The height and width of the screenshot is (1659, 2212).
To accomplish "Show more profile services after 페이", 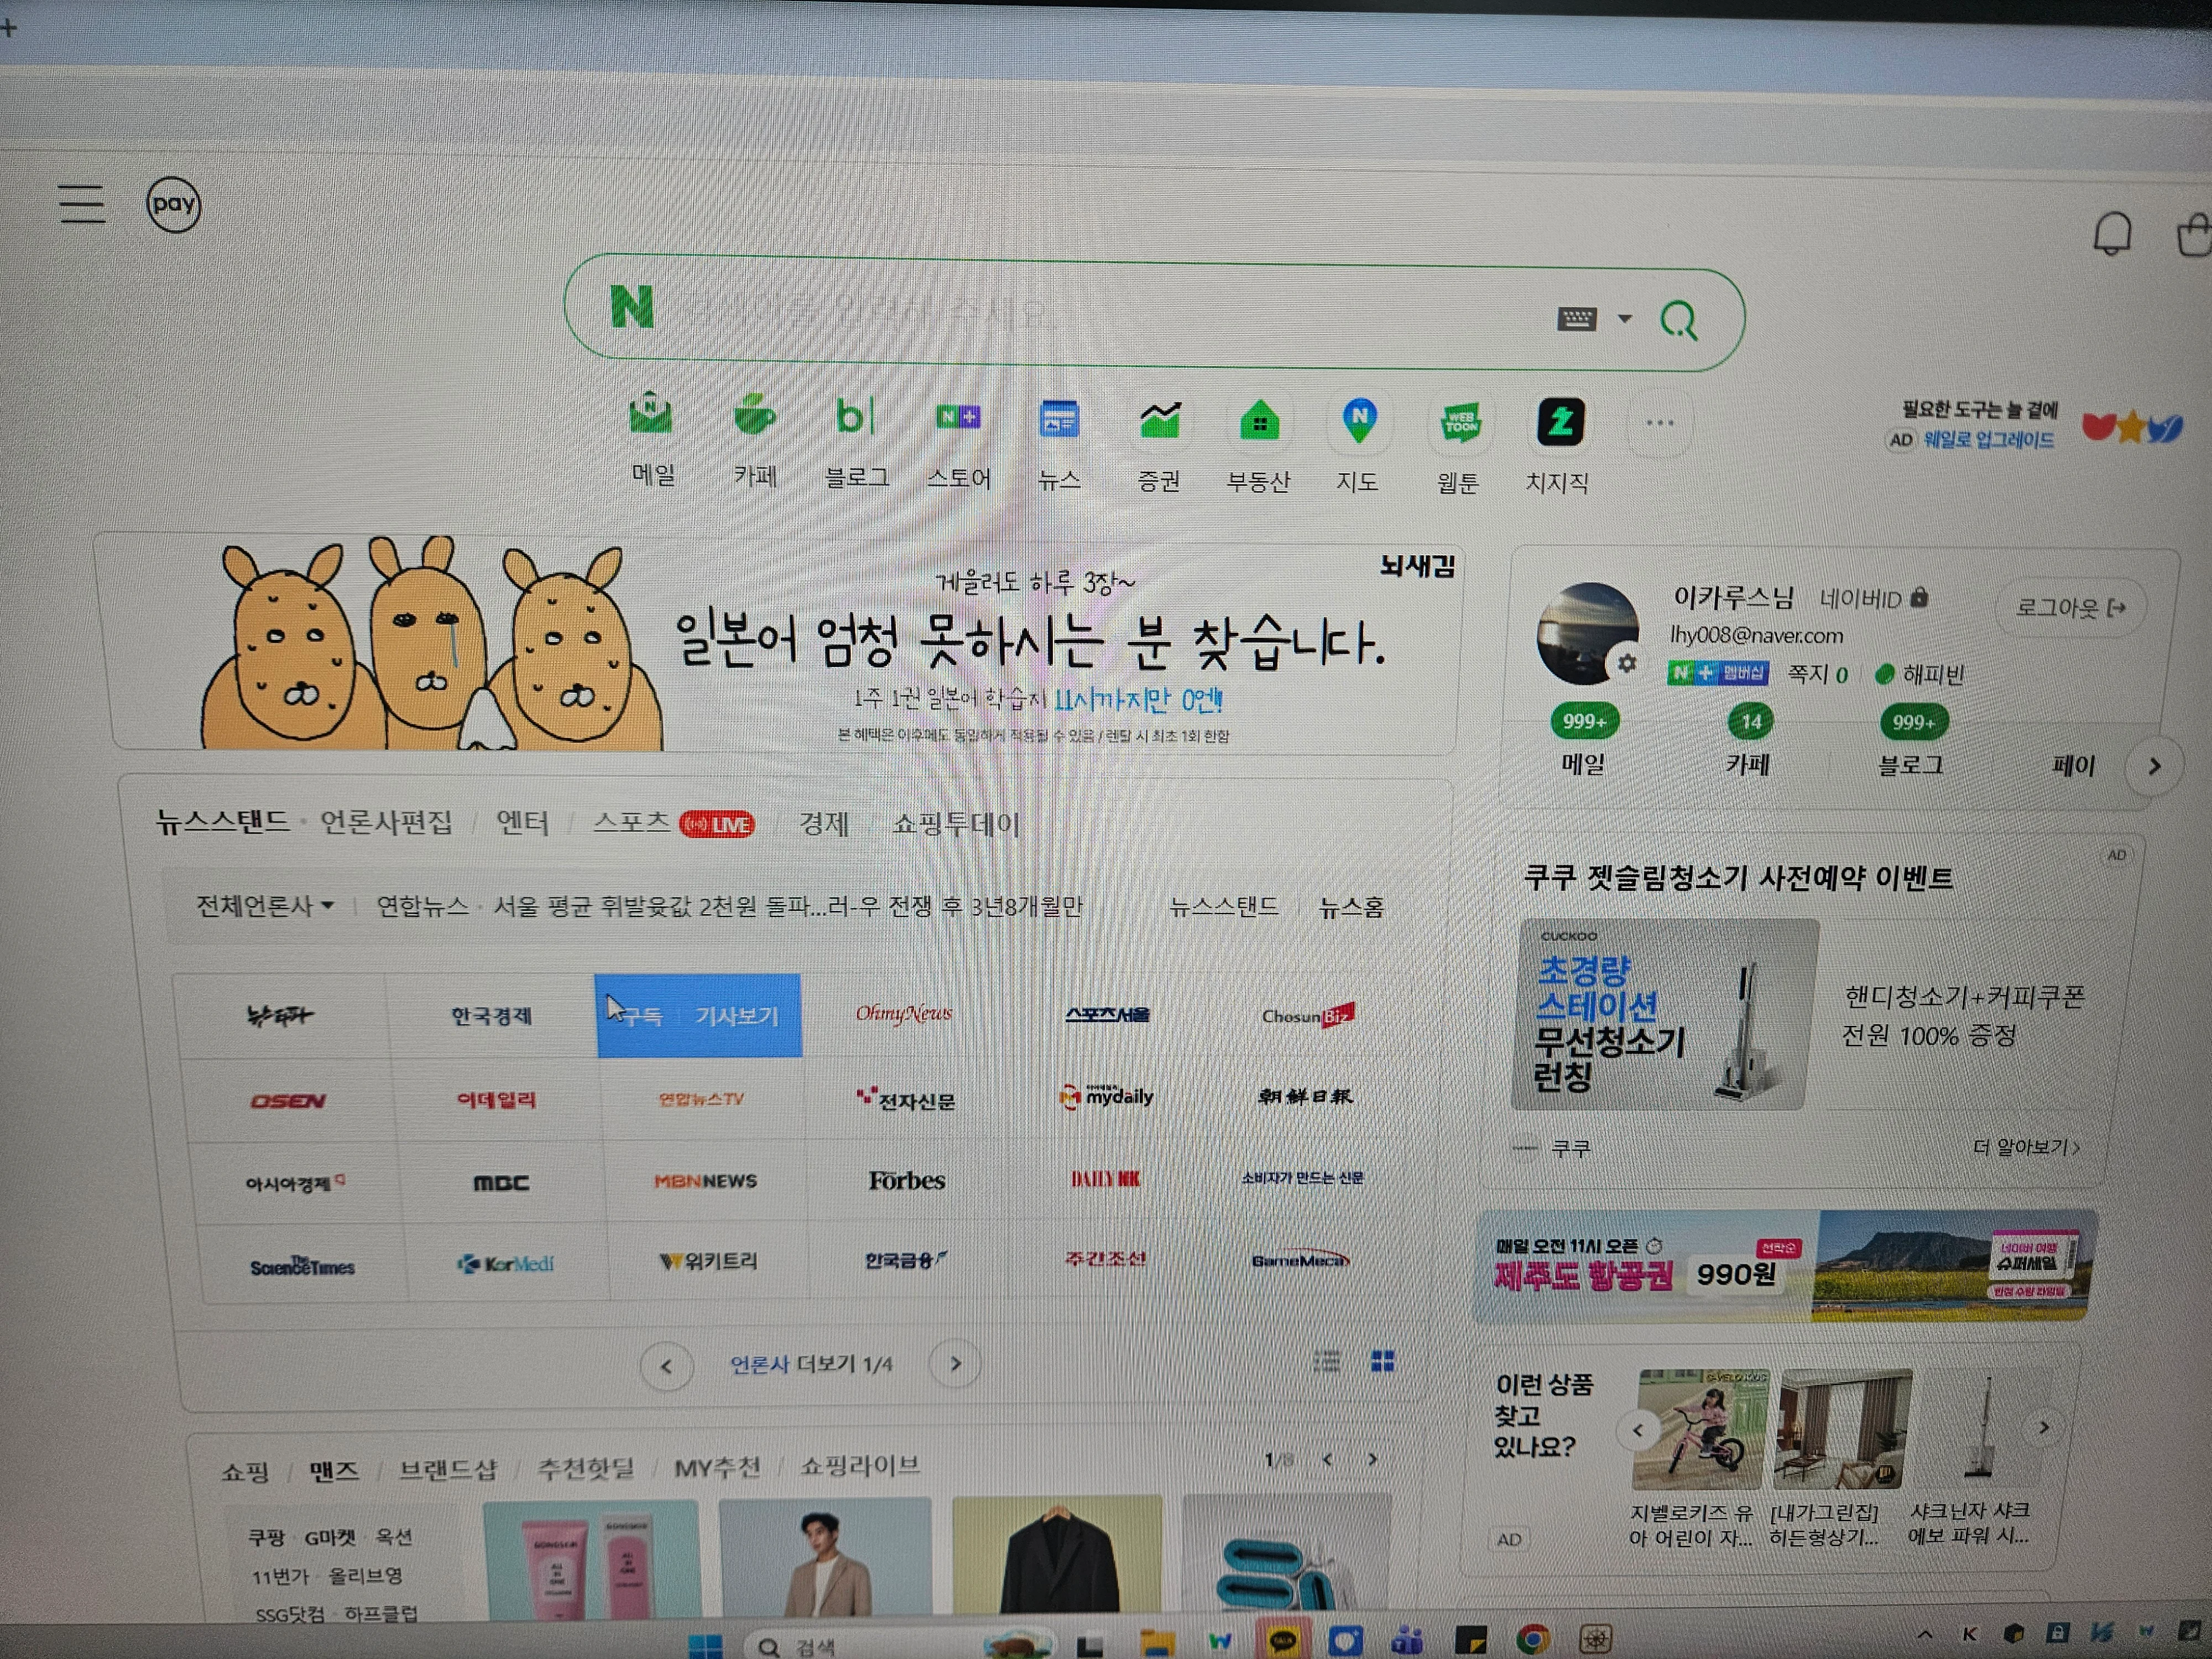I will pyautogui.click(x=2155, y=767).
